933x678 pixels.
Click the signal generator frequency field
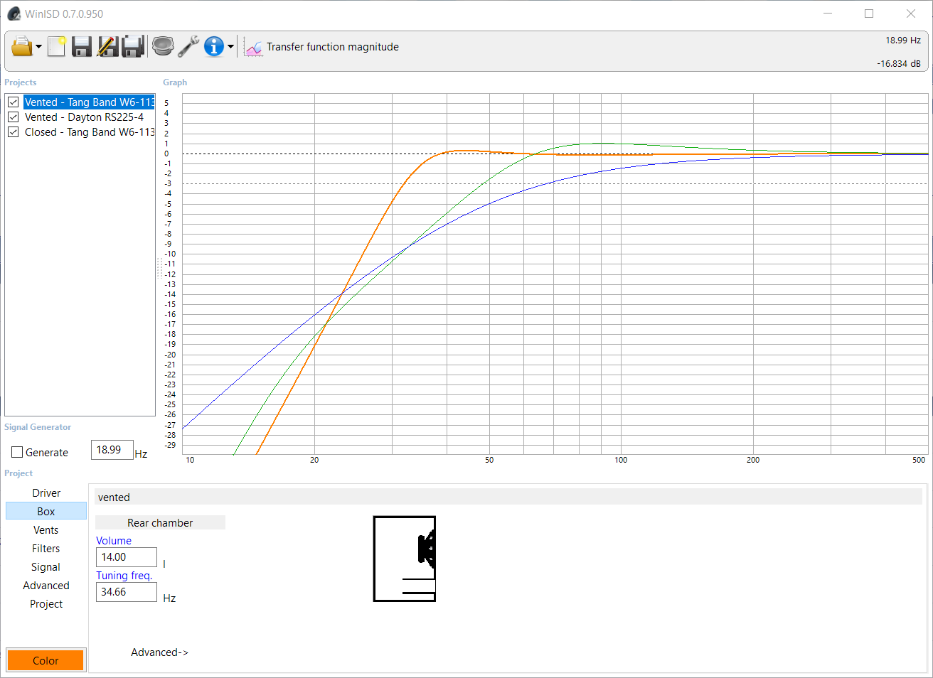coord(112,450)
